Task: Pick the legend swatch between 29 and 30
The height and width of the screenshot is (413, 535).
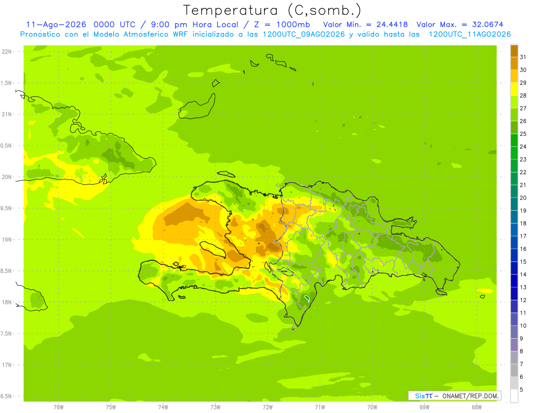Action: (514, 76)
